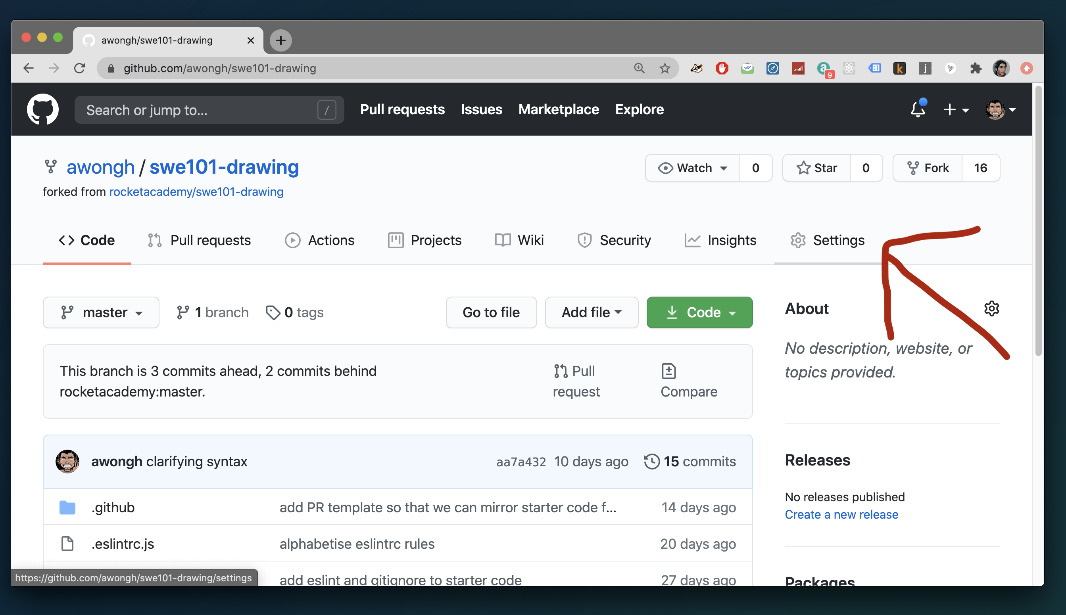Screen dimensions: 1066x615
Task: Open clarifying syntax commit message
Action: (196, 461)
